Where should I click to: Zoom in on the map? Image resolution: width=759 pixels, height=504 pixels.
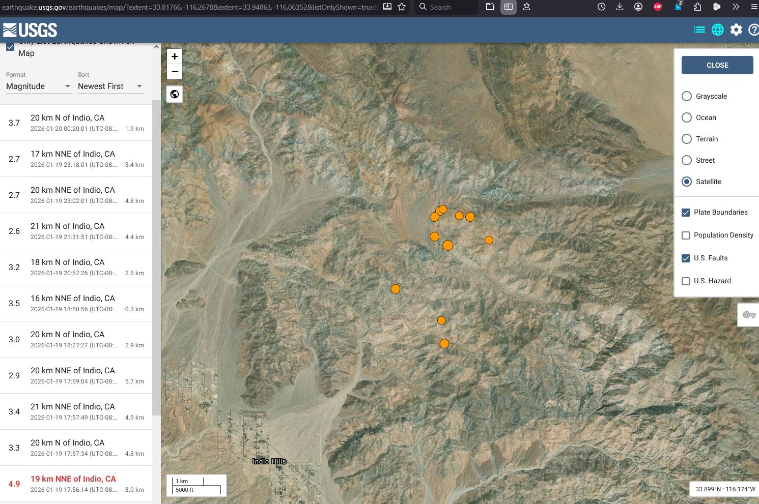tap(175, 56)
